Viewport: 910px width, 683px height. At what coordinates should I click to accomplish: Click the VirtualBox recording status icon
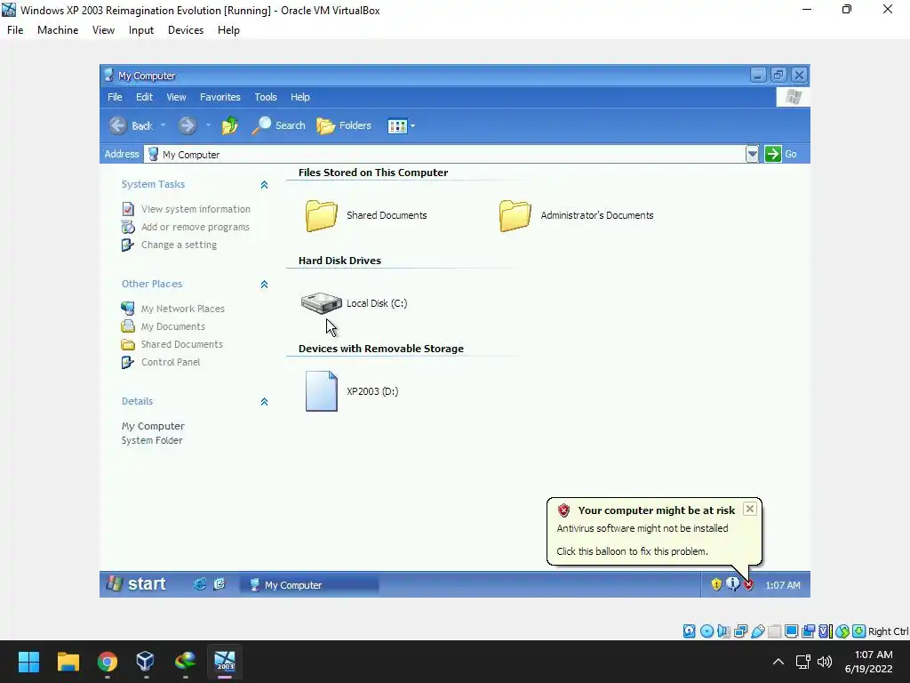pos(808,631)
